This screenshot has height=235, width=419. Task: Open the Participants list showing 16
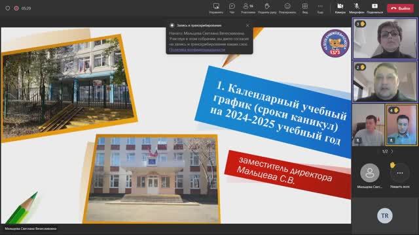pyautogui.click(x=248, y=8)
